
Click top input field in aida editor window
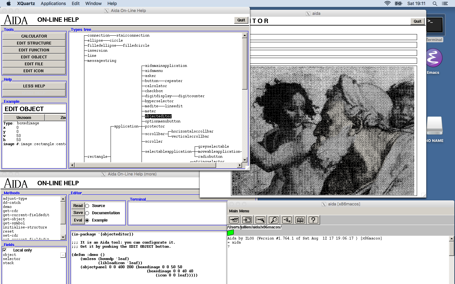point(333,37)
